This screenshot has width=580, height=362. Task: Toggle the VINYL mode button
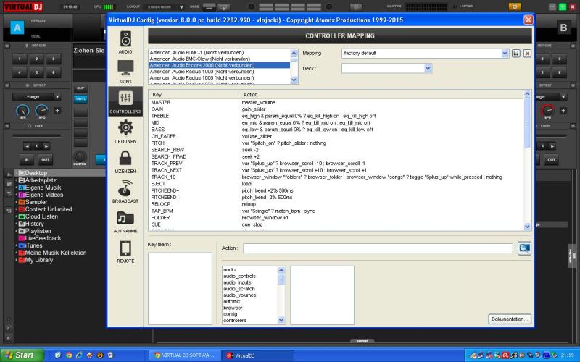coord(80,98)
